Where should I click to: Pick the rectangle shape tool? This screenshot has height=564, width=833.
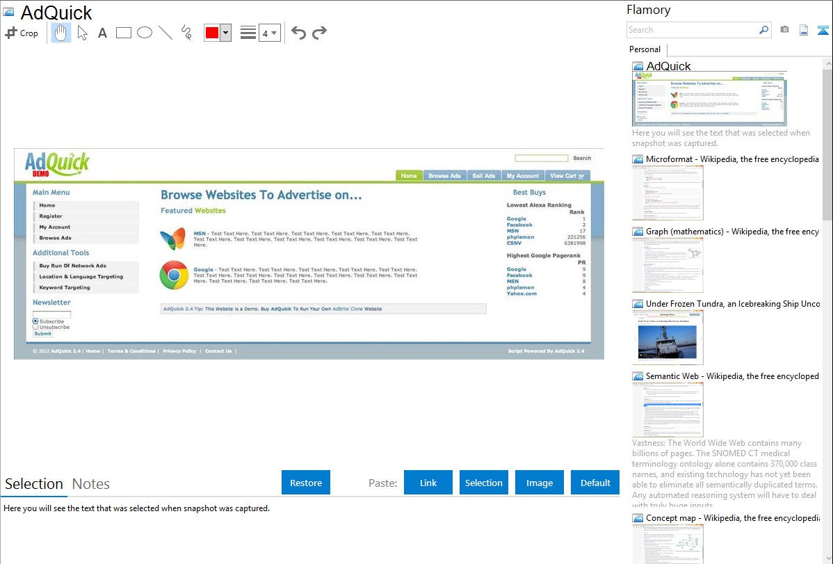click(123, 33)
